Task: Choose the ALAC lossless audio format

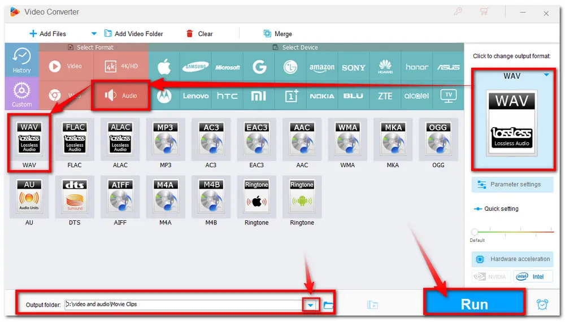Action: (x=120, y=143)
